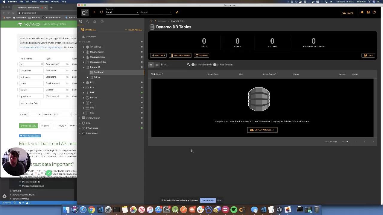Open the macOS File menu

(21, 2)
